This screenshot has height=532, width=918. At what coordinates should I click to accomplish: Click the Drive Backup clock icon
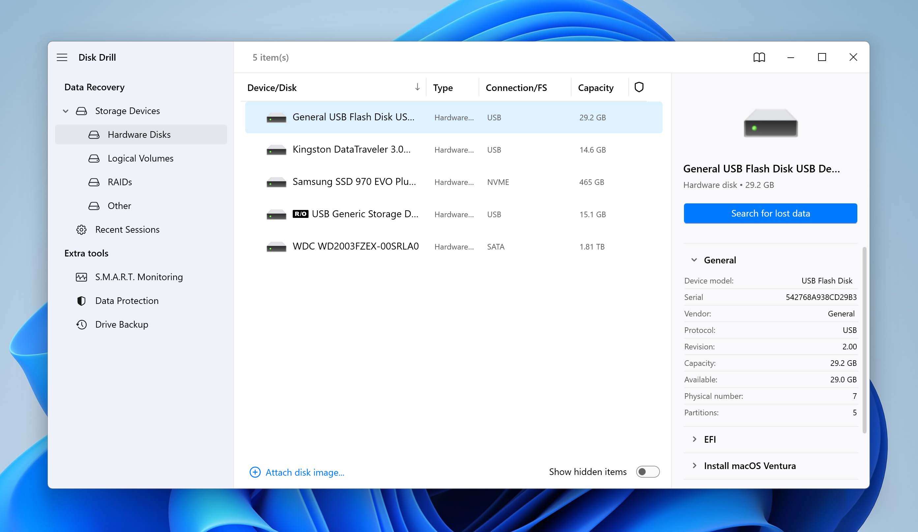tap(80, 324)
